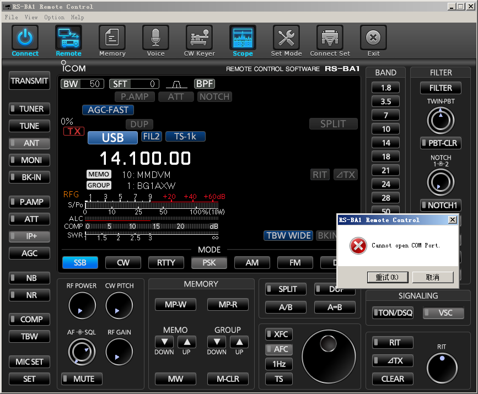
Task: Toggle the TUNER button
Action: (x=30, y=109)
